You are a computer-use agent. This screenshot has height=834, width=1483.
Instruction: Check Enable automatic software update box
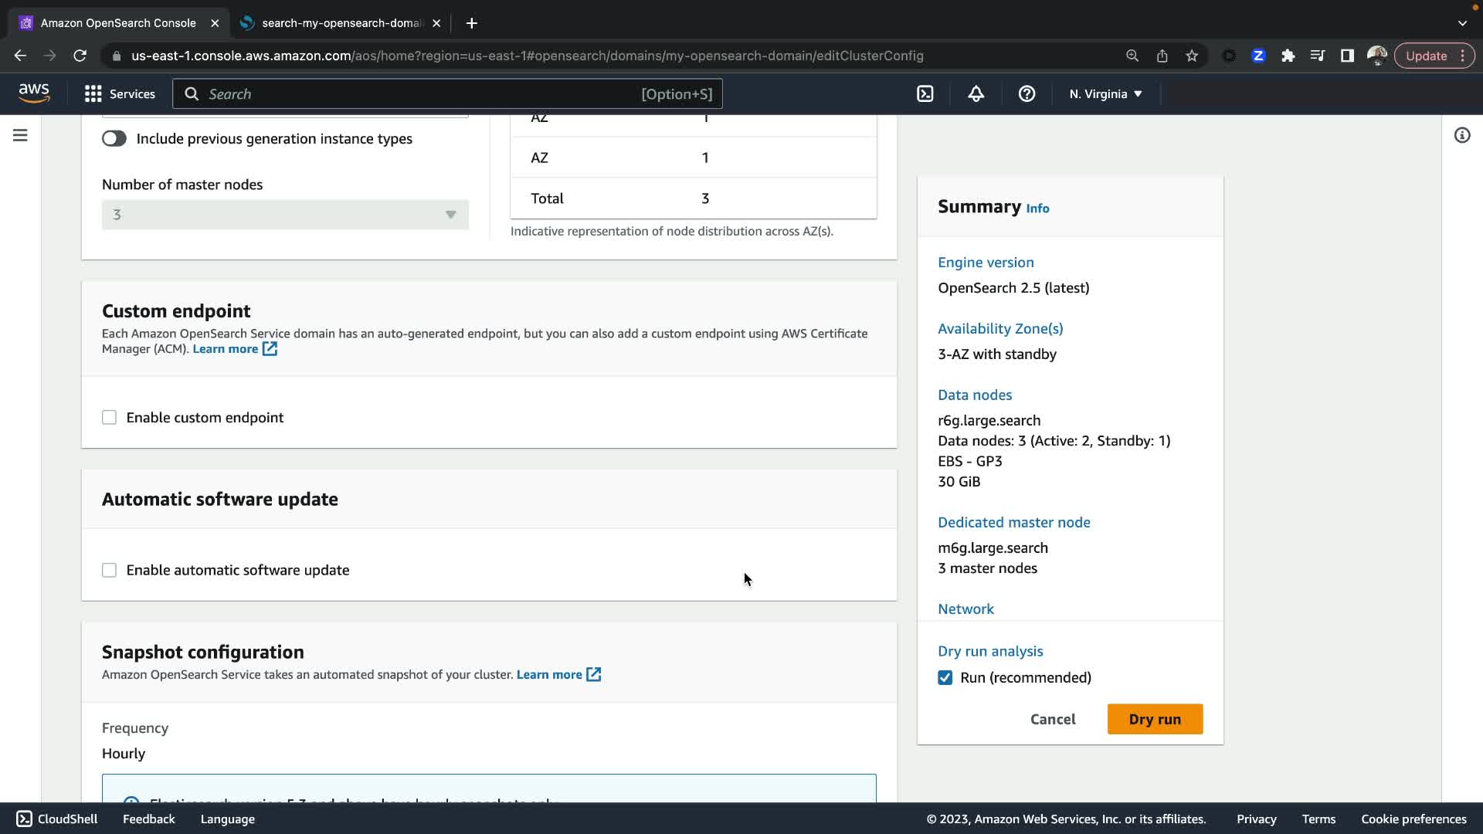[x=109, y=570]
